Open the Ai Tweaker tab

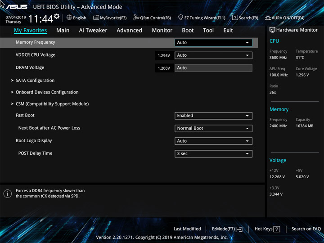93,31
